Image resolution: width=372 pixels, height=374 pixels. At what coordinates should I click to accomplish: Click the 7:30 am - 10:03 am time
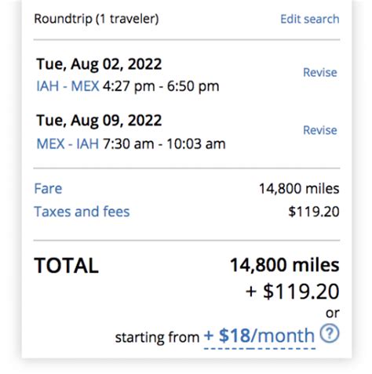coord(164,143)
